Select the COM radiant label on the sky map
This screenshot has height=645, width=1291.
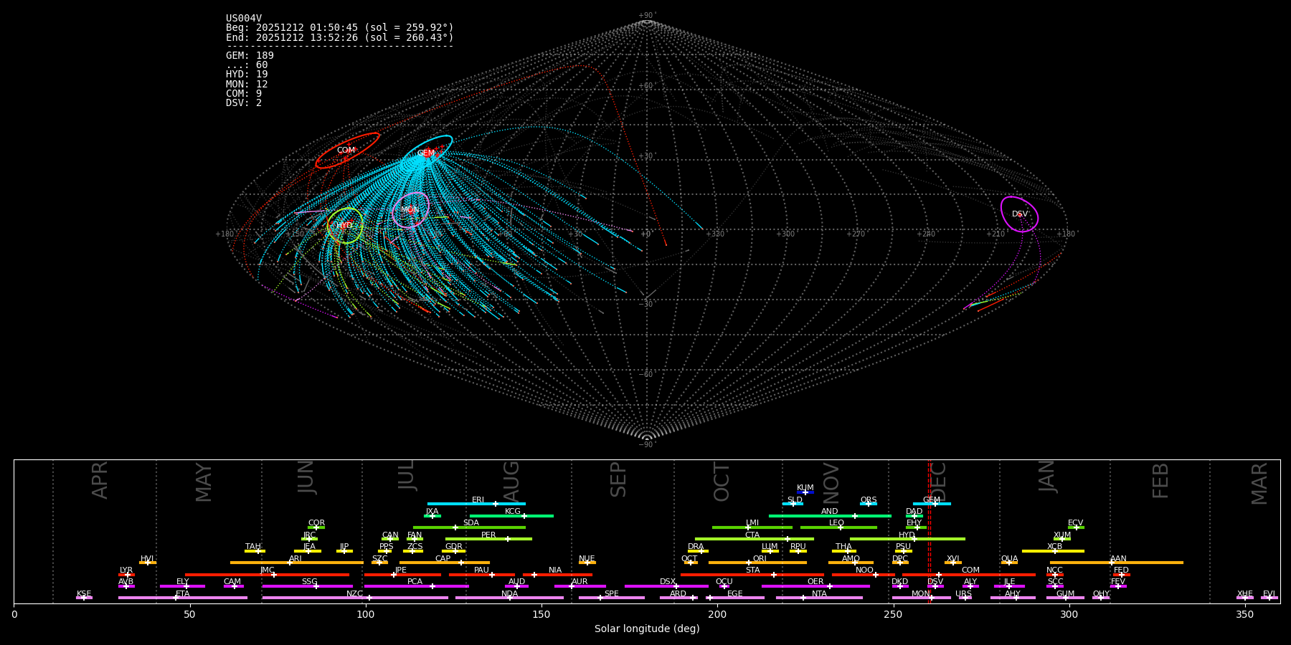click(346, 150)
